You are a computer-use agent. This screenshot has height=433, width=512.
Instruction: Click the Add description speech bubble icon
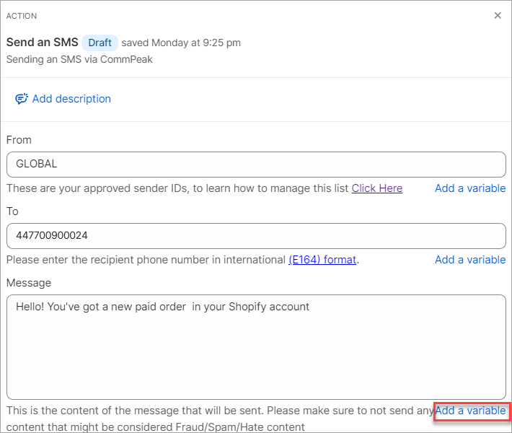click(x=22, y=99)
